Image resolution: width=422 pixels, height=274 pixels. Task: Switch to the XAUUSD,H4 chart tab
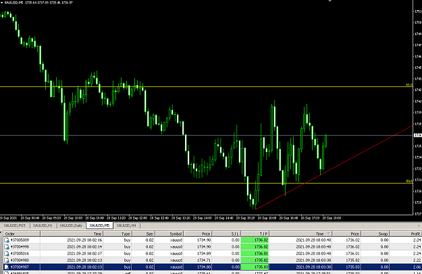click(x=126, y=225)
